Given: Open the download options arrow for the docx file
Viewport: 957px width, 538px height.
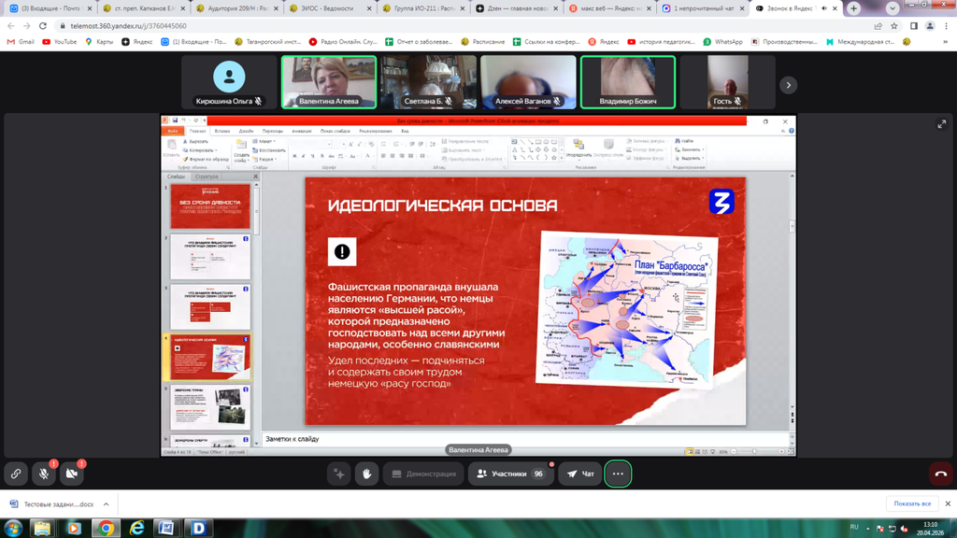Looking at the screenshot, I should (x=107, y=504).
